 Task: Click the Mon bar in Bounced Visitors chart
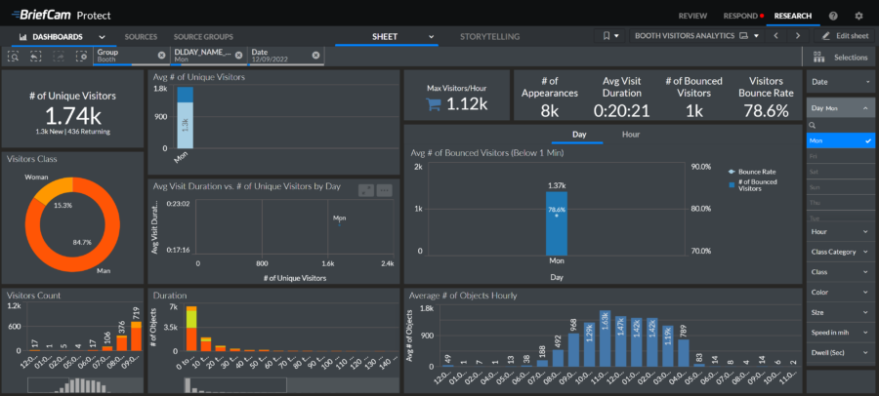point(556,222)
